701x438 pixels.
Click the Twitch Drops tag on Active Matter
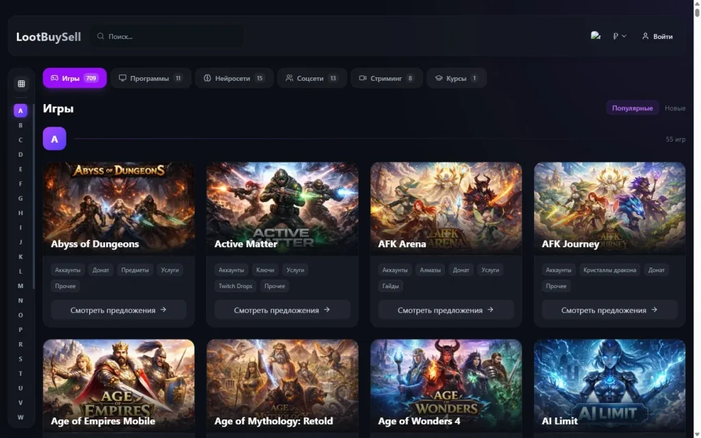pyautogui.click(x=235, y=286)
